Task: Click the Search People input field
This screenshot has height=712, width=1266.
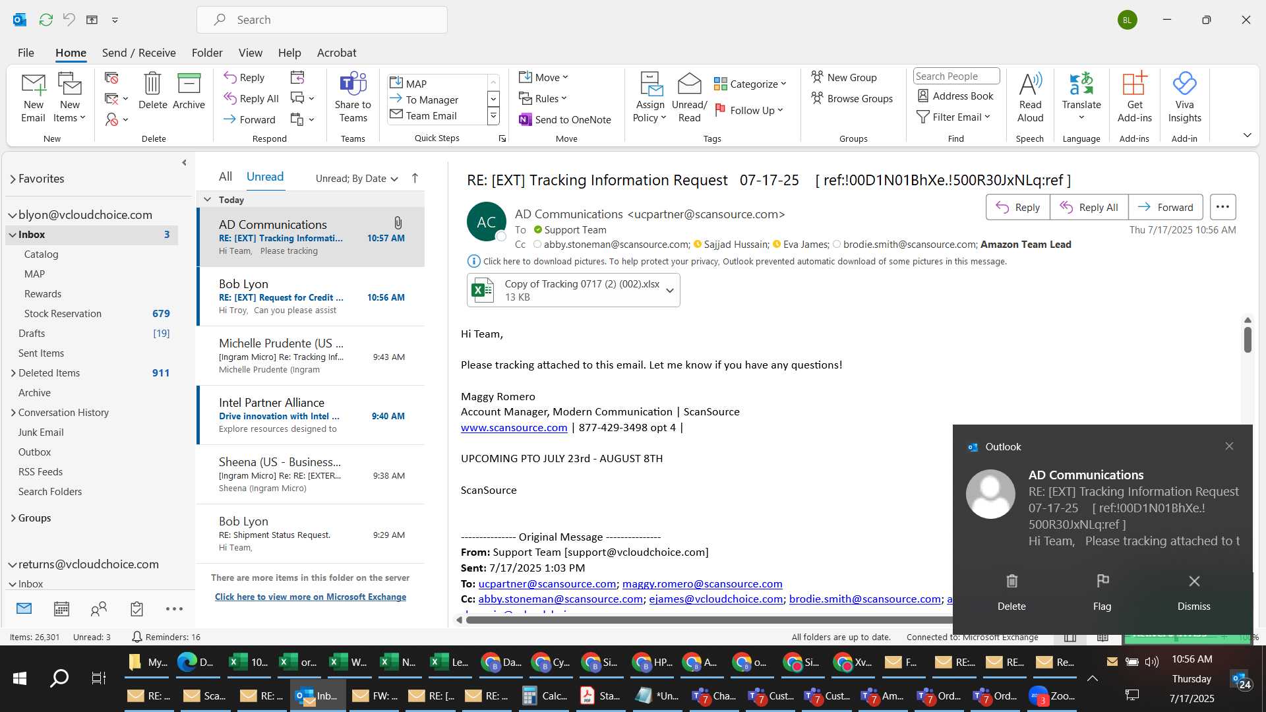Action: tap(956, 76)
